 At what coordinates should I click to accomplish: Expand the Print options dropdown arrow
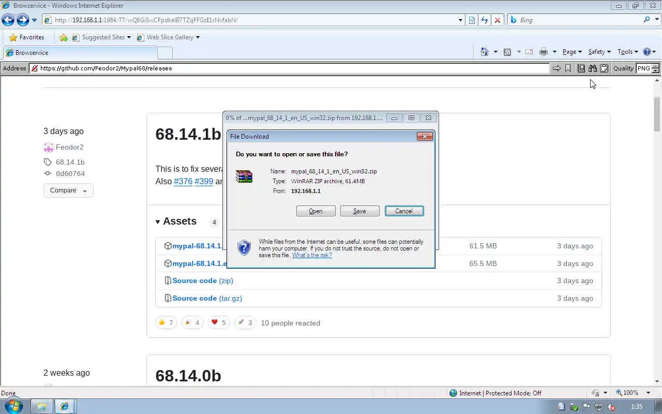(554, 52)
